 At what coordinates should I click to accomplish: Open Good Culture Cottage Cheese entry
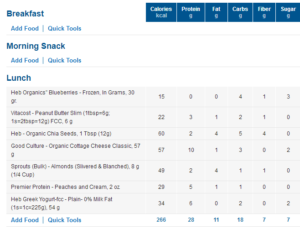pyautogui.click(x=76, y=150)
